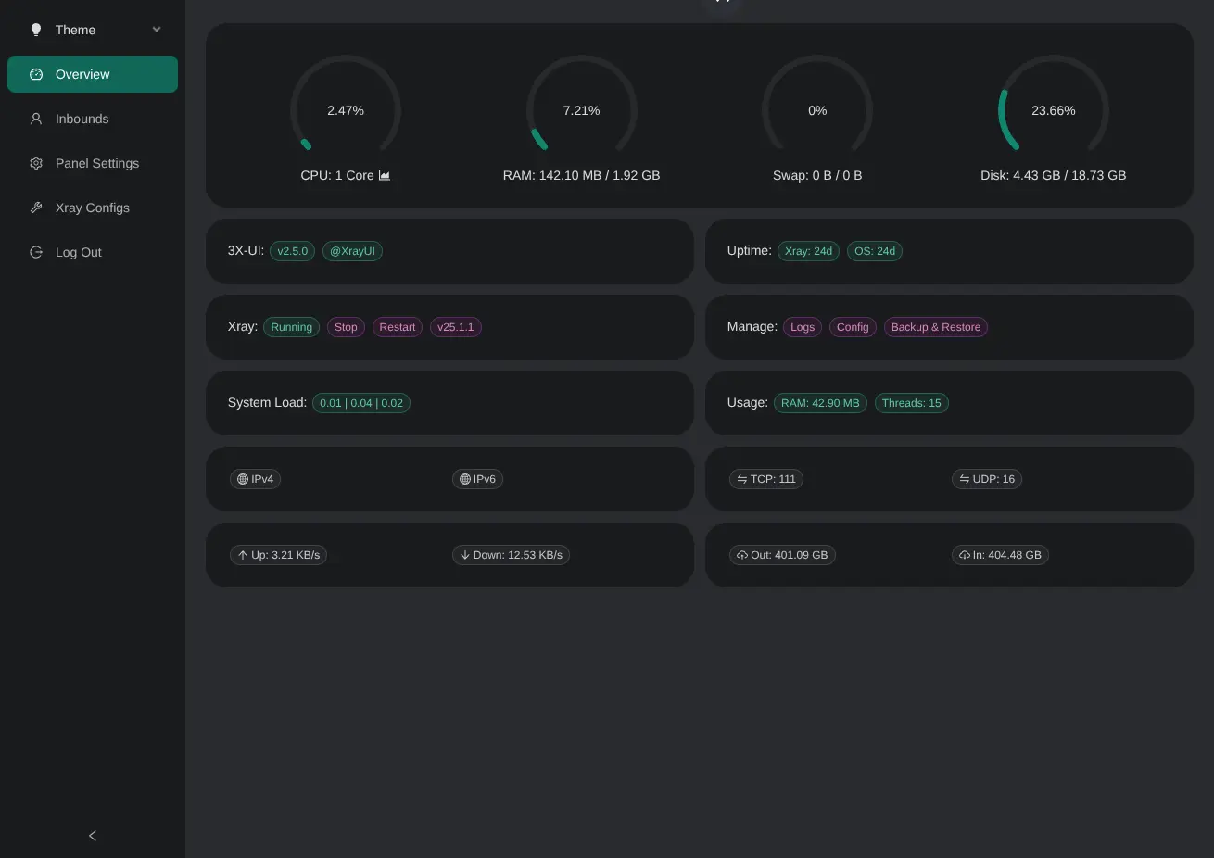Open the Overview page in sidebar
This screenshot has height=858, width=1214.
click(82, 74)
